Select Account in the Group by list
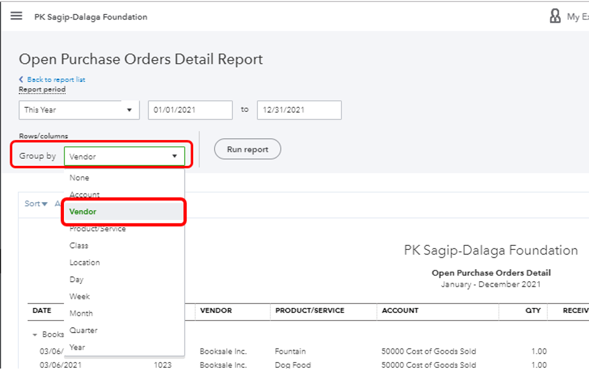The height and width of the screenshot is (375, 589). coord(125,194)
